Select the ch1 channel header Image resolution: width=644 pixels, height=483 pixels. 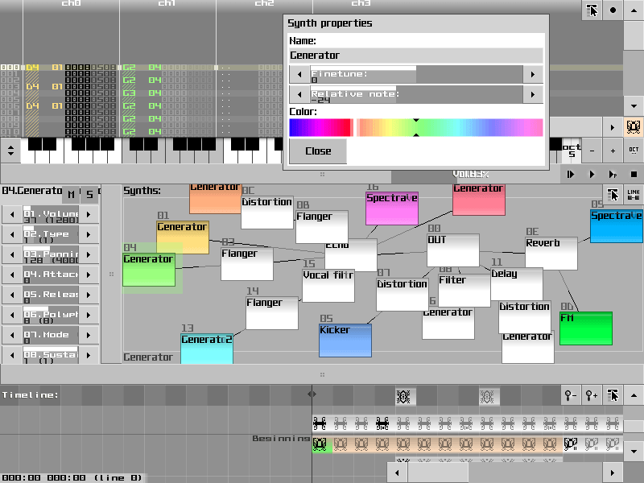tap(167, 4)
